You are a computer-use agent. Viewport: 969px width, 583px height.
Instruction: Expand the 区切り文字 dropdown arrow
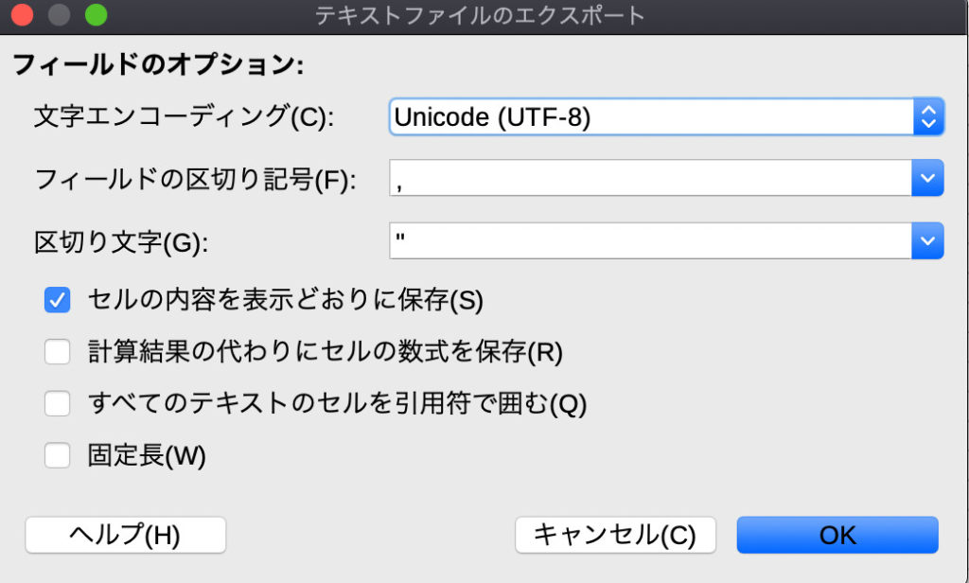point(927,240)
